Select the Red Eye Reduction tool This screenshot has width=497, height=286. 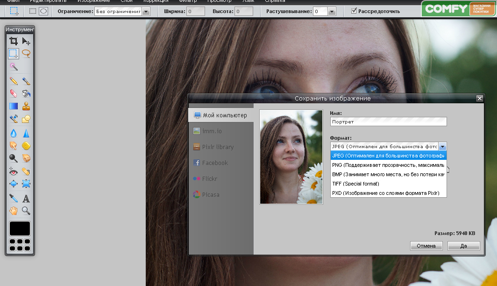pos(13,171)
